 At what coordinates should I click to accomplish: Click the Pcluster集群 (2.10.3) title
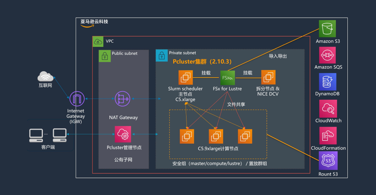click(x=202, y=61)
